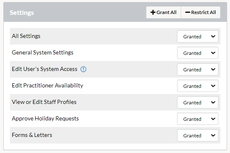Screen dimensions: 230x153
Task: Click the Forms & Letters label
Action: (32, 135)
